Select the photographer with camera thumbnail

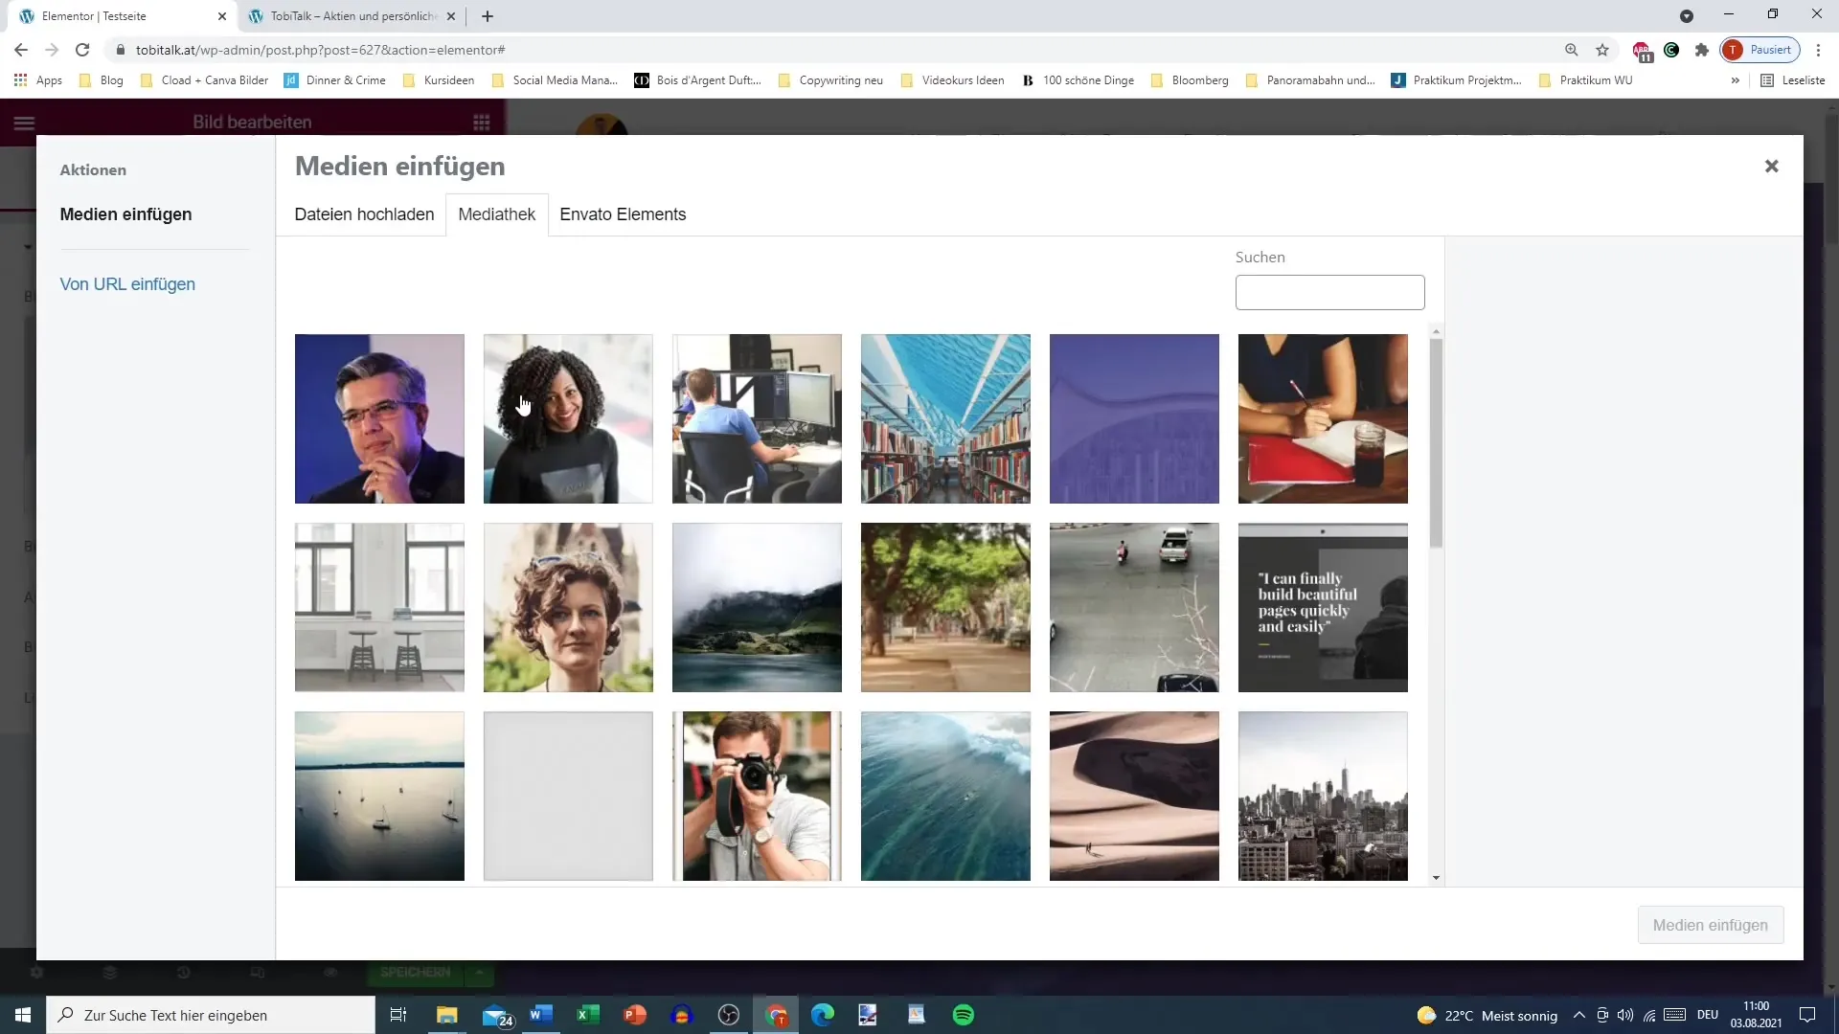(757, 796)
